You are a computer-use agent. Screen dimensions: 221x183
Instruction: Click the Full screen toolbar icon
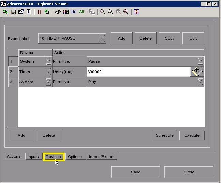point(136,12)
